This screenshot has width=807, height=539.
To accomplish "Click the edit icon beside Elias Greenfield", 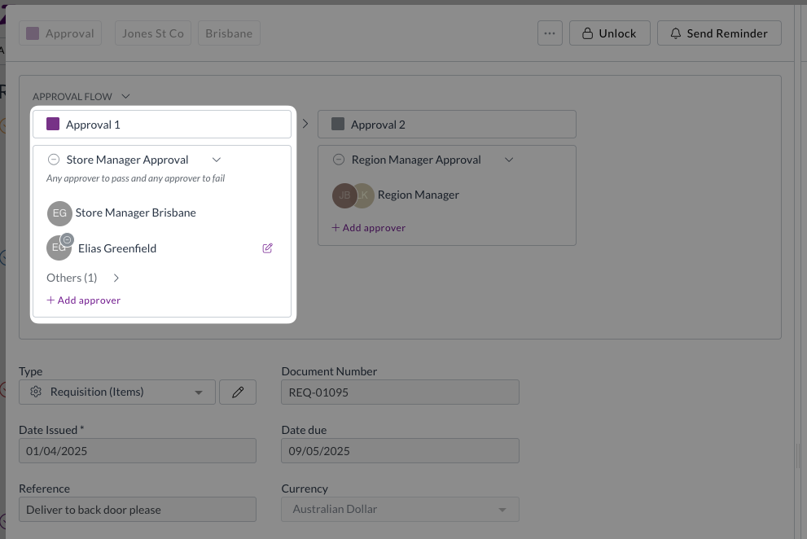I will [x=267, y=248].
